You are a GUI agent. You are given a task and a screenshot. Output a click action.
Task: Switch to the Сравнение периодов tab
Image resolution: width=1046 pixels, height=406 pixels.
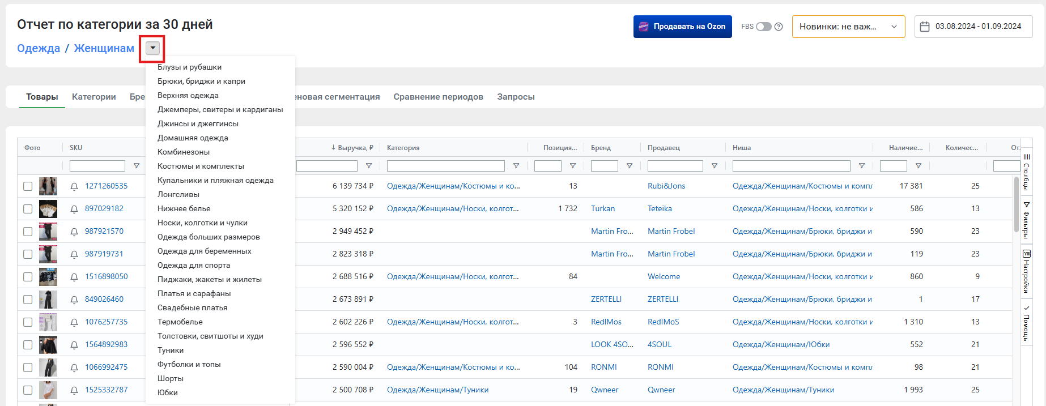[x=439, y=97]
